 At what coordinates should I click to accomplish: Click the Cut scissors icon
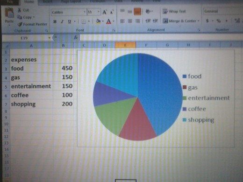tap(20, 10)
